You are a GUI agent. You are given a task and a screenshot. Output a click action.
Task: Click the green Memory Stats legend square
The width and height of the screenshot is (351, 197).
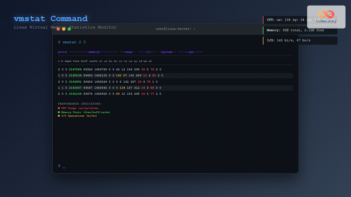coord(59,112)
